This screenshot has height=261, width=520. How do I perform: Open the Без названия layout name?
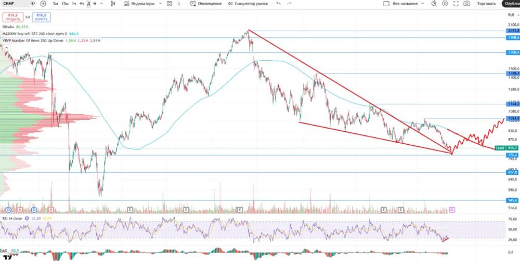[405, 4]
